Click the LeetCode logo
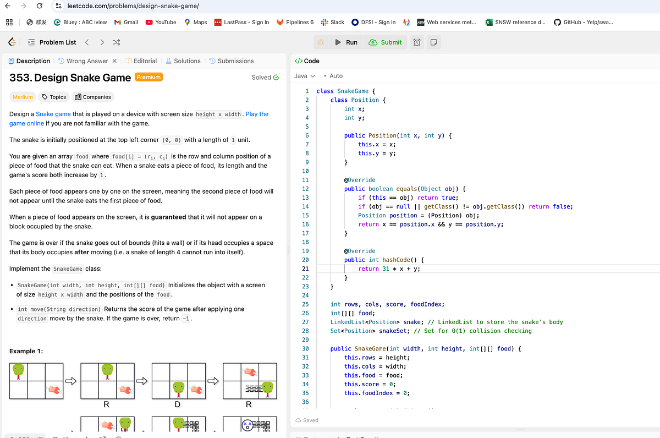This screenshot has height=438, width=660. [x=11, y=42]
